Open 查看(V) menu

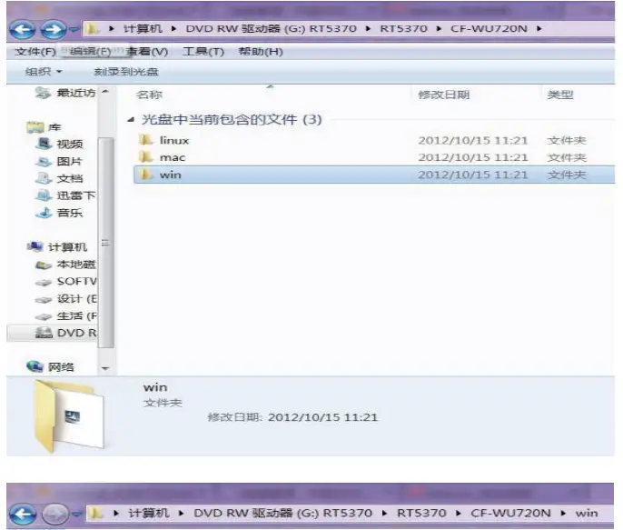click(147, 52)
